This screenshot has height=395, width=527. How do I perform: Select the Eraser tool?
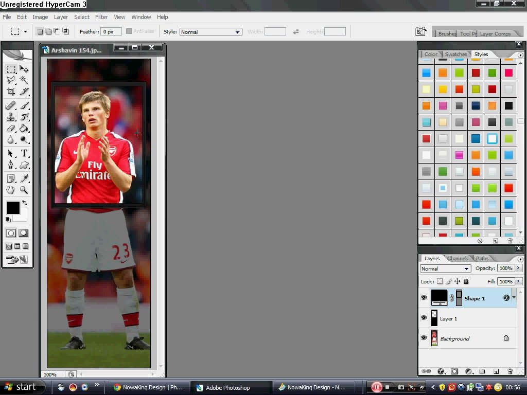pos(11,128)
